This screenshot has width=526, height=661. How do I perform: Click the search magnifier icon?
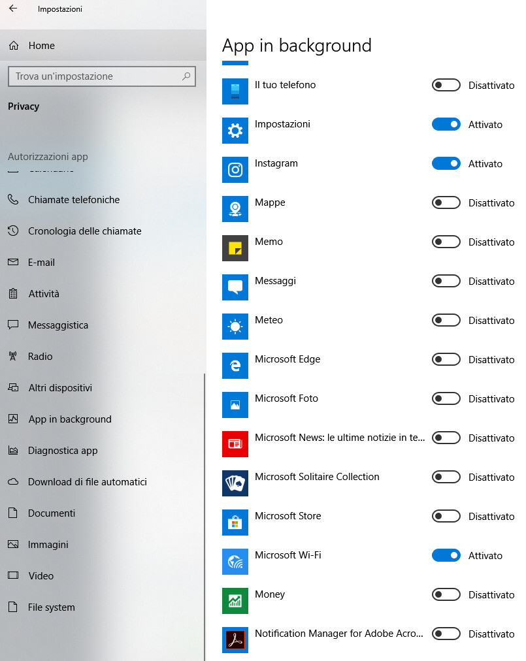pos(186,76)
